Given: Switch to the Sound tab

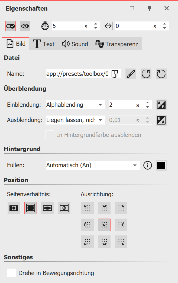Looking at the screenshot, I should point(75,44).
